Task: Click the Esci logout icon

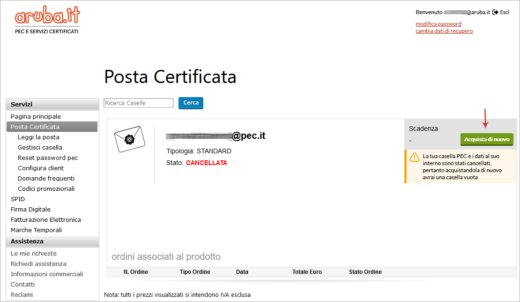Action: click(495, 12)
